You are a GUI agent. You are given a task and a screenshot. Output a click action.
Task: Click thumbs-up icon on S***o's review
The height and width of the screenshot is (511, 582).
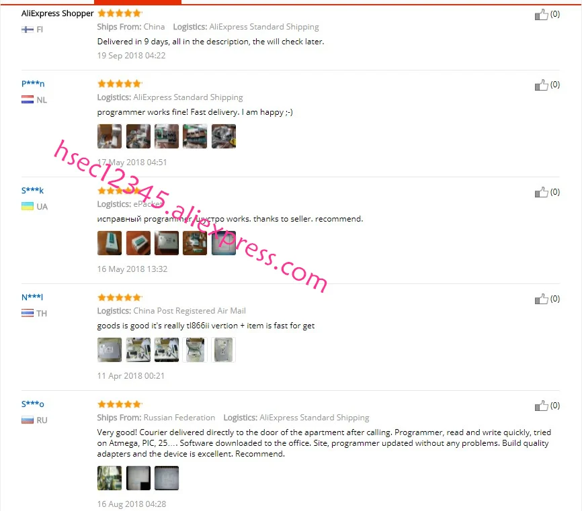tap(541, 406)
